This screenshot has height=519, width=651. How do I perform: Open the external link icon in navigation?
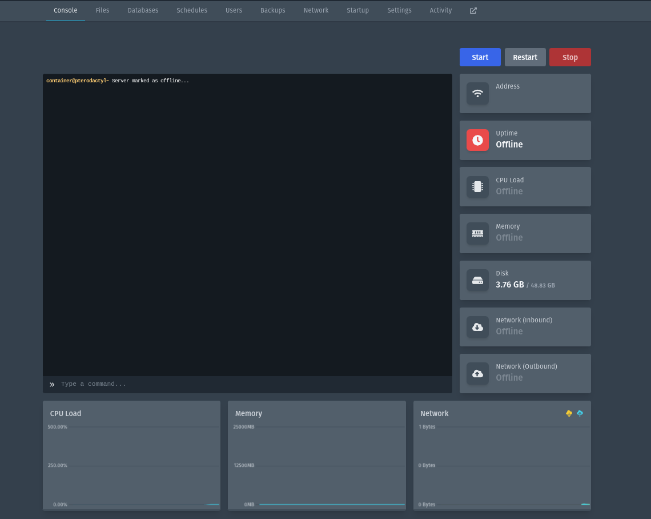point(473,10)
